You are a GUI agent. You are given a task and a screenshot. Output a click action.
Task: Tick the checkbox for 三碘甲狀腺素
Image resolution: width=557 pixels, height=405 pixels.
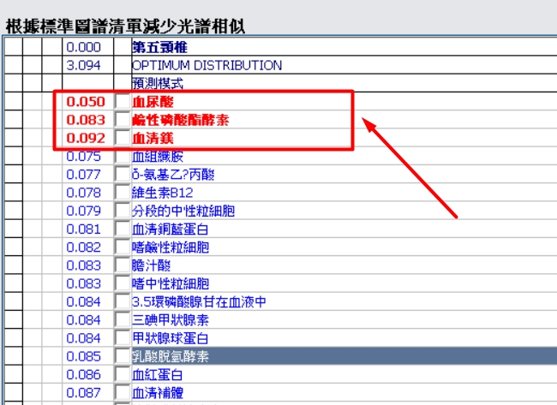click(x=123, y=320)
